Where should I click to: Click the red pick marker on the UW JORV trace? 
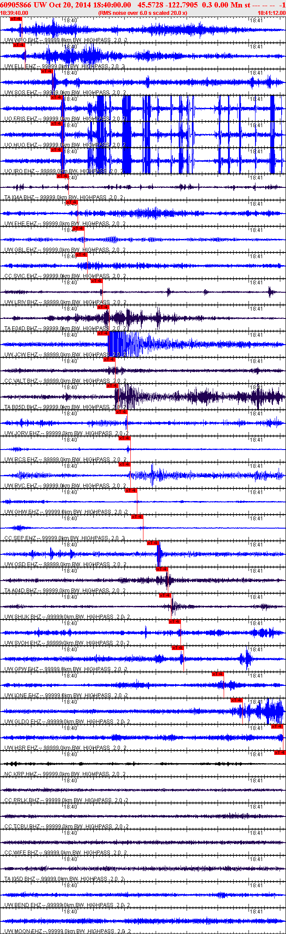pyautogui.click(x=121, y=412)
